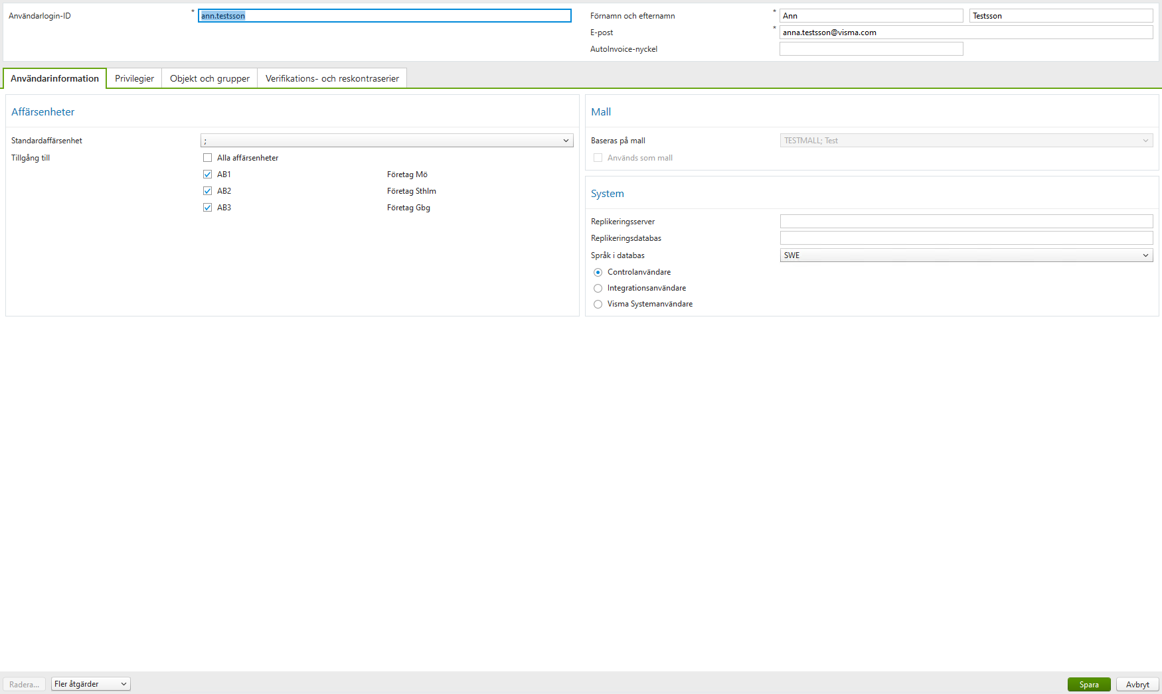
Task: Click the Spara button
Action: tap(1088, 684)
